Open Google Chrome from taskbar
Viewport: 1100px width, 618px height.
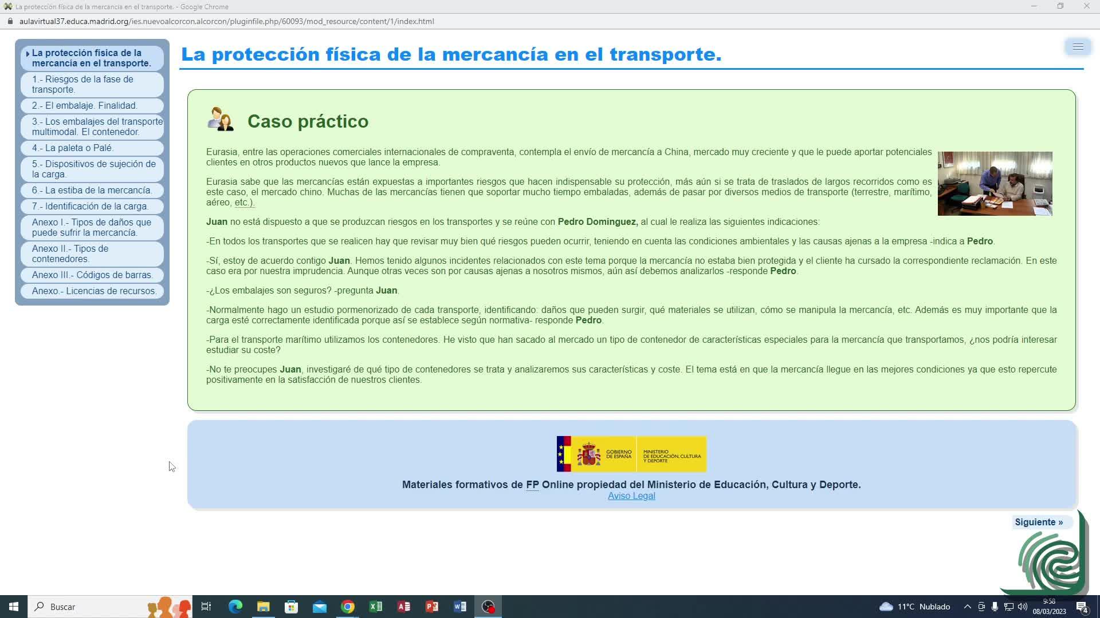click(348, 607)
